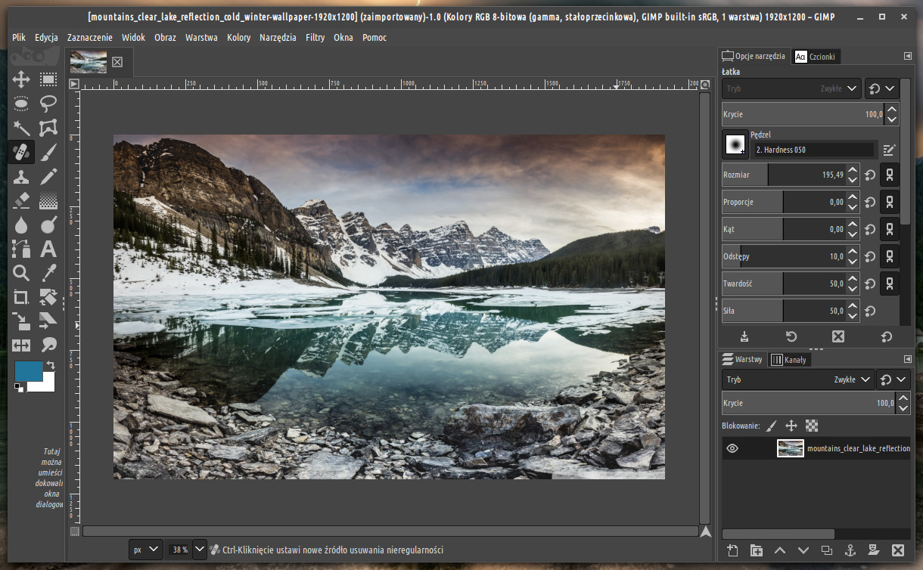Reset colors to default black and white
The width and height of the screenshot is (923, 570).
point(18,388)
